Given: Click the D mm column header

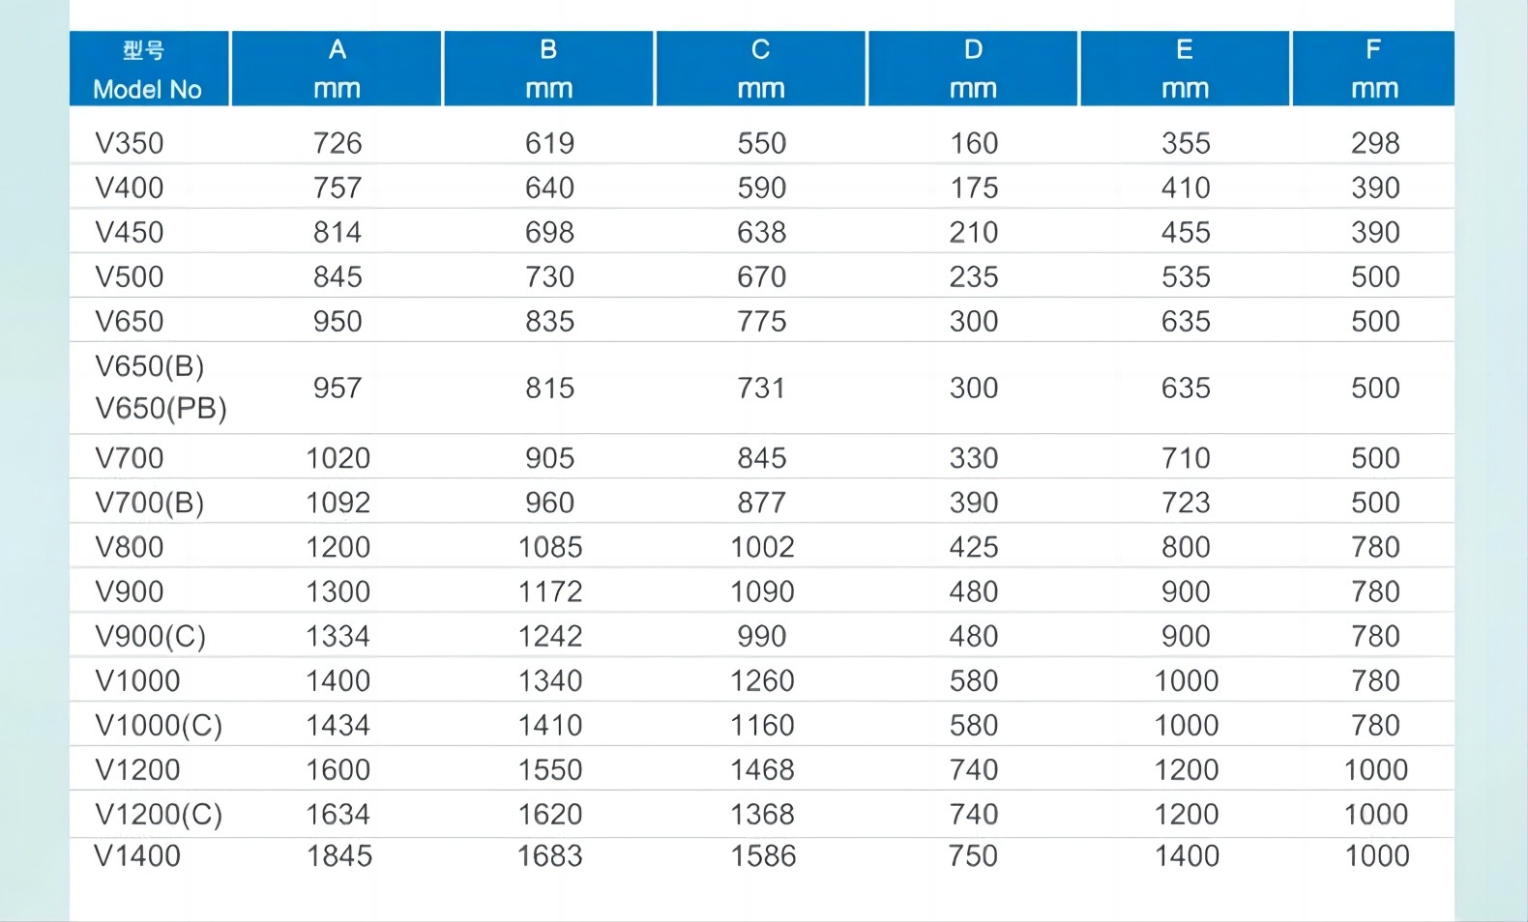Looking at the screenshot, I should [973, 69].
